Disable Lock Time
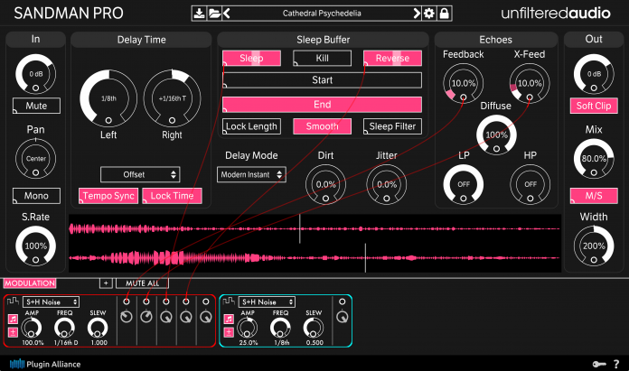 pyautogui.click(x=172, y=196)
